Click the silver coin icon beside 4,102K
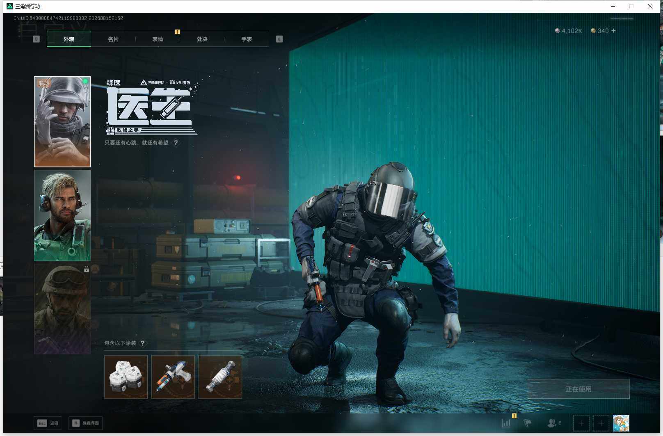663x436 pixels. pos(557,31)
